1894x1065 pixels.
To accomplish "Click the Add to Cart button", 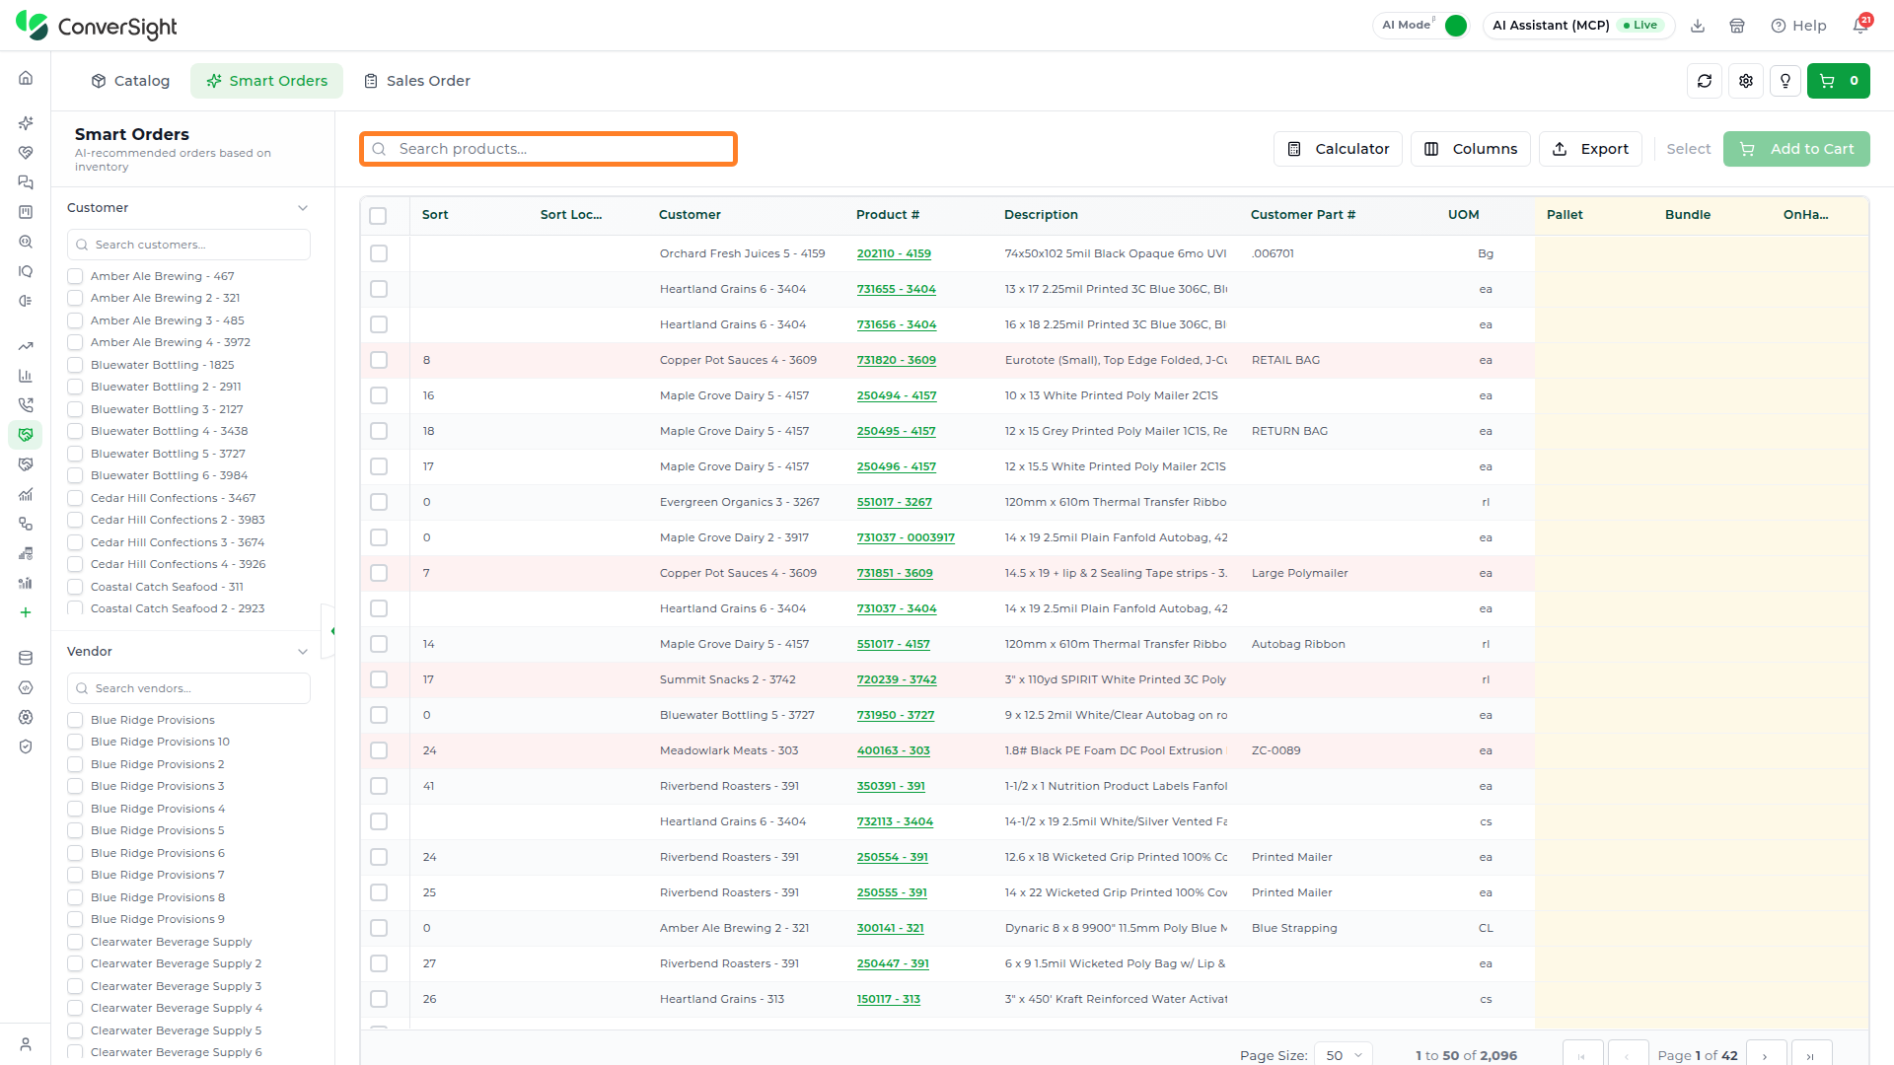I will coord(1796,149).
